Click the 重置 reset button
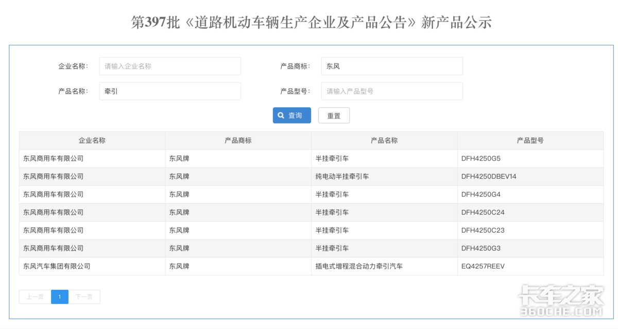This screenshot has height=329, width=618. pyautogui.click(x=334, y=115)
